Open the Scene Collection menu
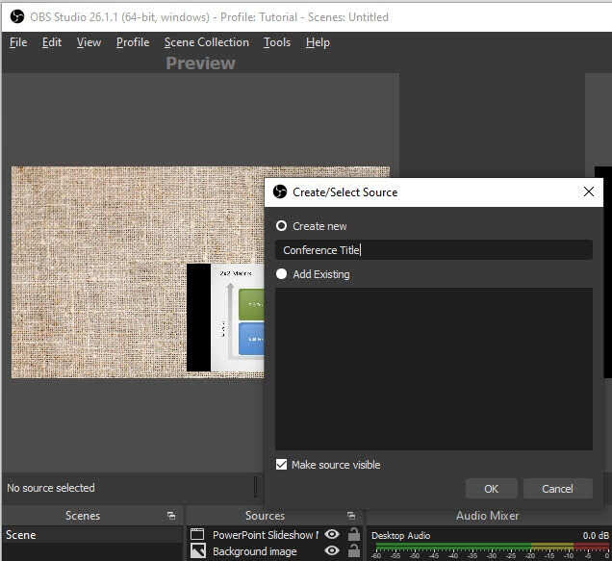 (x=206, y=42)
